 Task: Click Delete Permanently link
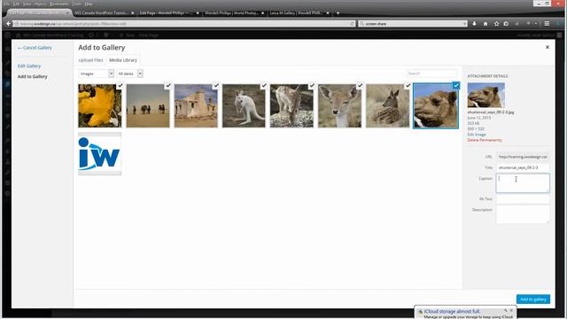(x=485, y=140)
